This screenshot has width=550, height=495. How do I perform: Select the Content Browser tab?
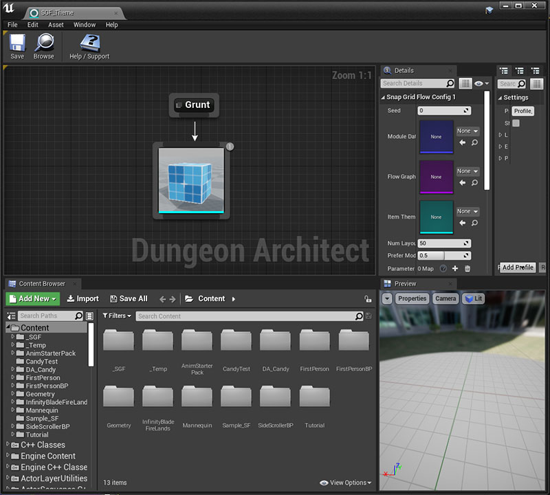(42, 283)
